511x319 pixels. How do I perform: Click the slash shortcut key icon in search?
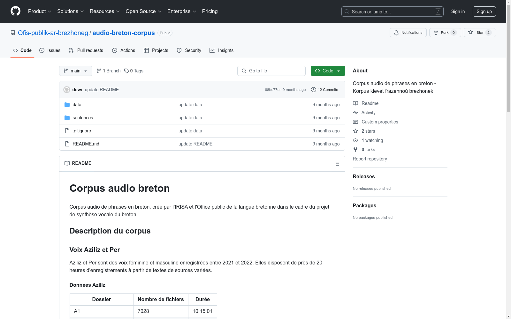(438, 11)
